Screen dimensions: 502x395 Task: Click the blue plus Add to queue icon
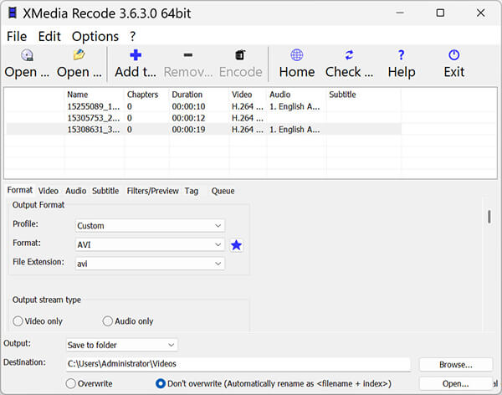[x=136, y=55]
